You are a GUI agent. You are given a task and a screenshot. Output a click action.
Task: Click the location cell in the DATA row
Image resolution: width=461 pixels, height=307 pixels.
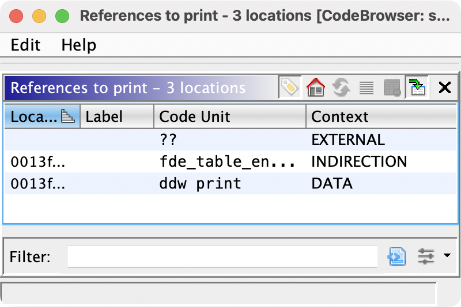[x=42, y=183]
